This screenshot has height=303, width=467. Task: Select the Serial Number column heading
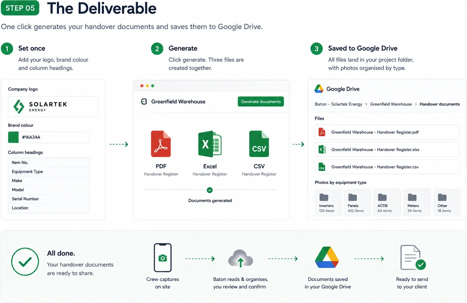[49, 199]
